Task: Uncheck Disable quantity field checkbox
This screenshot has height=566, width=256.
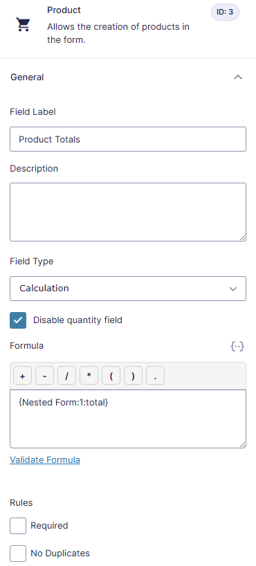Action: pos(18,320)
